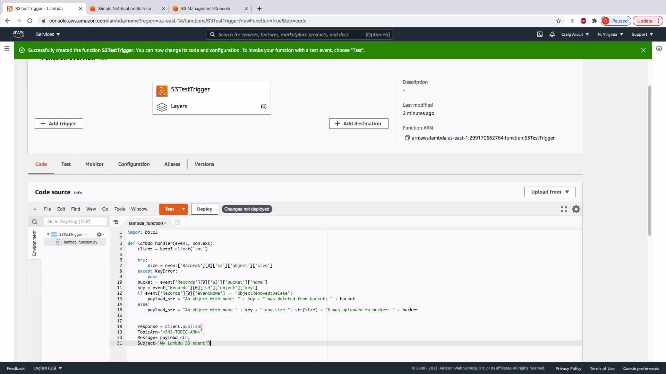Copy the Function ARN with copy icon
Screen dimensions: 666x374
(407, 138)
